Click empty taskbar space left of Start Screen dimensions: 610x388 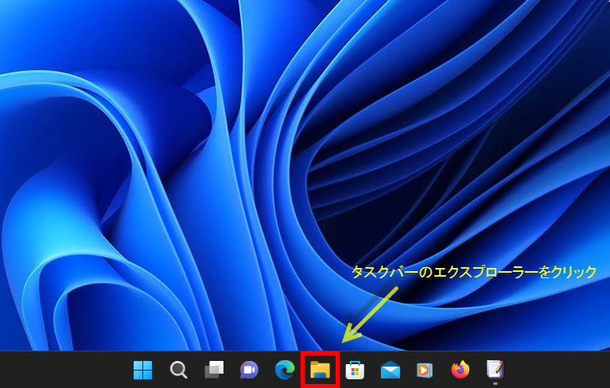[64, 370]
